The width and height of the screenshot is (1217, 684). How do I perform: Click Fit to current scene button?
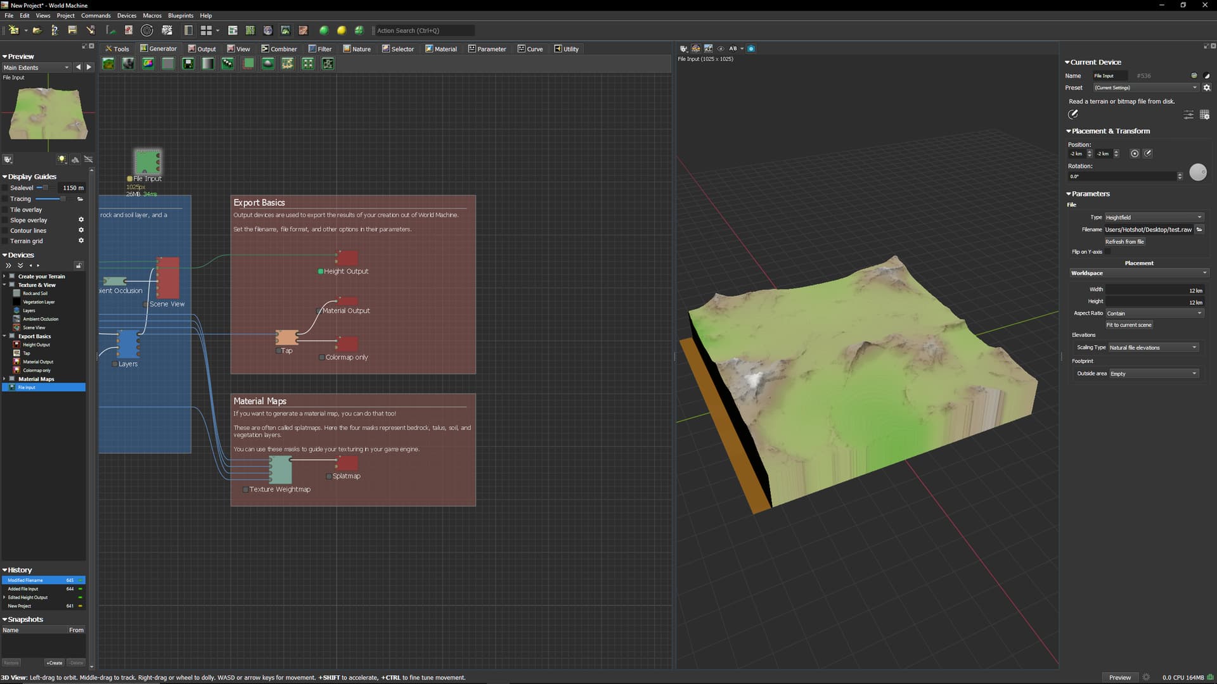tap(1129, 325)
